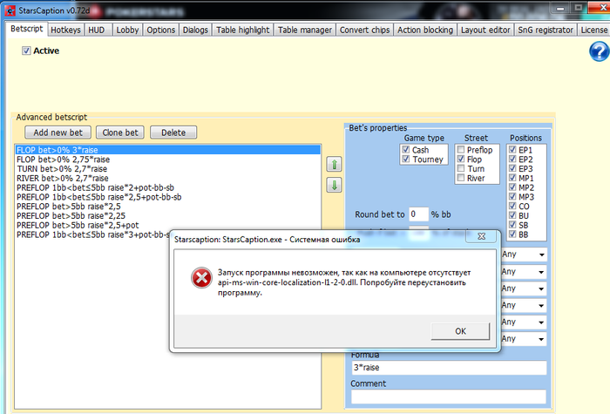The height and width of the screenshot is (414, 610).
Task: Switch to the SnG registrator tab
Action: (546, 30)
